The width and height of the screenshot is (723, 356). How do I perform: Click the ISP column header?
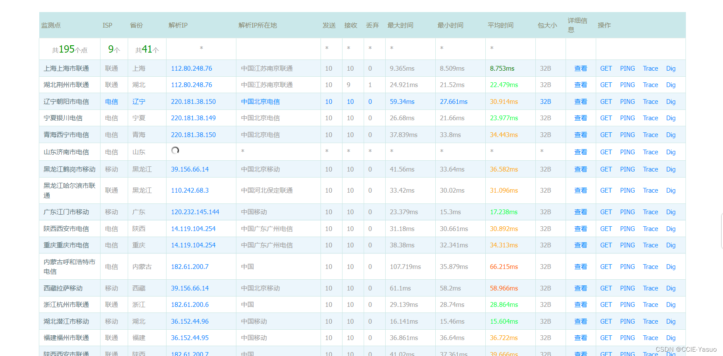(107, 25)
